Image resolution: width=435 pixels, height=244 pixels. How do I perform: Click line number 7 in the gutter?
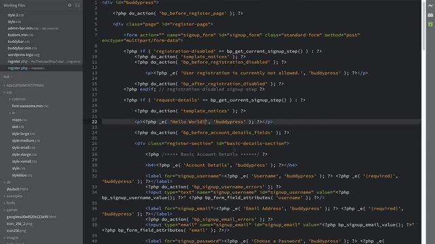click(96, 35)
